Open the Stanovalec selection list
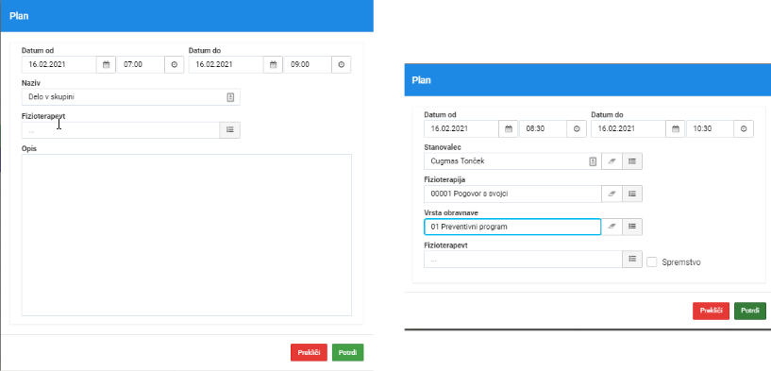Viewport: 771px width, 371px height. coord(632,160)
